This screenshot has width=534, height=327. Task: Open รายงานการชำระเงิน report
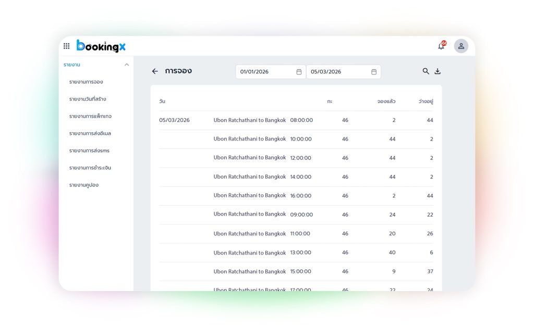tap(90, 168)
